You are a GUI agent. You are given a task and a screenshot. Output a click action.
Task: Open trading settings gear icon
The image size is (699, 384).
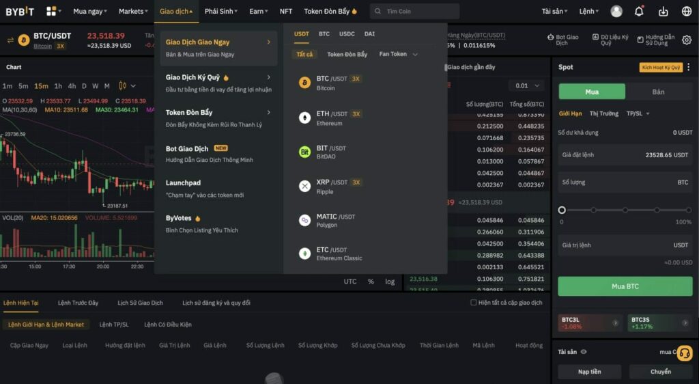687,40
